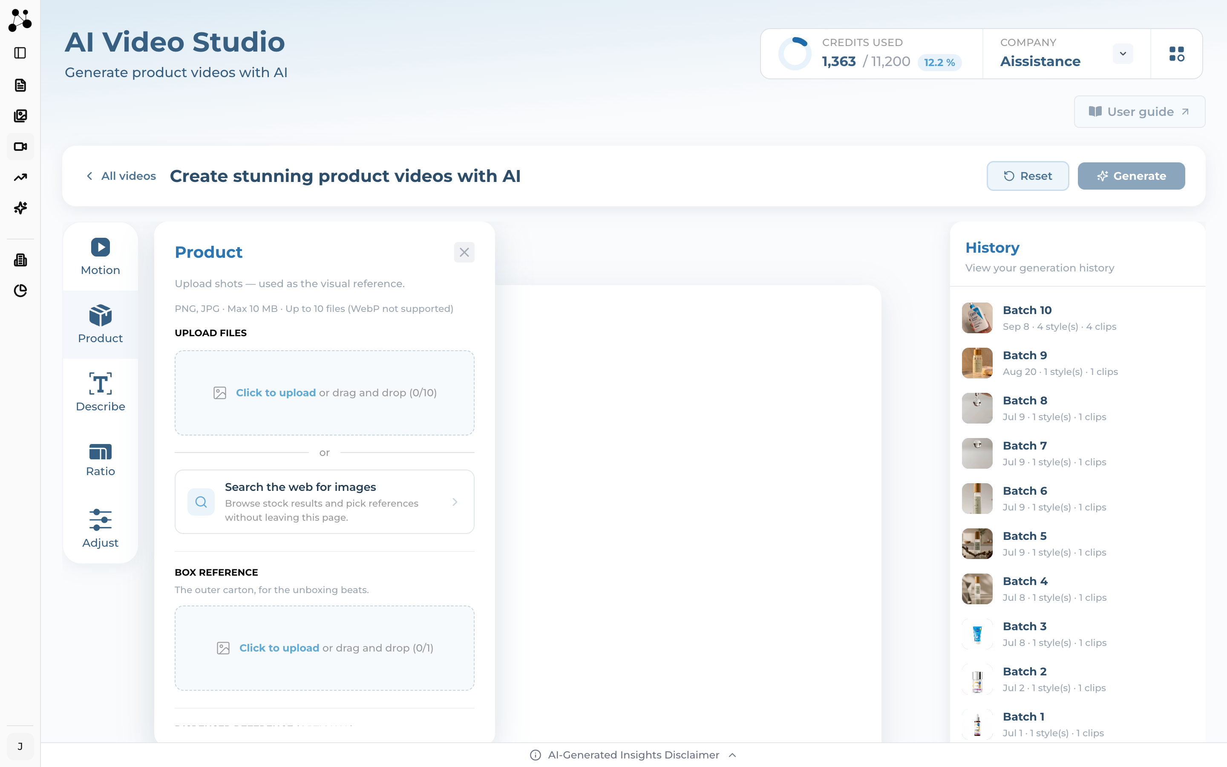Open Search the web for images
Viewport: 1227px width, 767px height.
325,502
